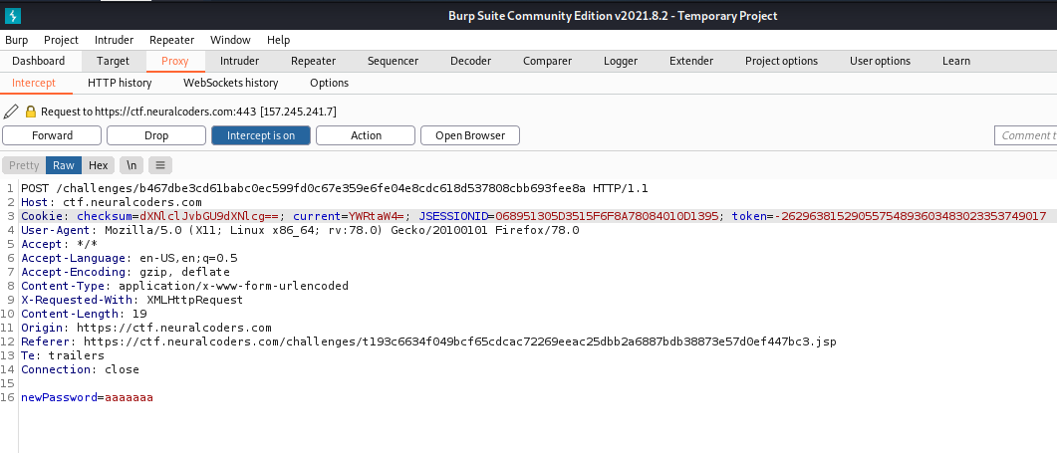The image size is (1057, 453).
Task: Switch view to Pretty format
Action: pos(24,165)
